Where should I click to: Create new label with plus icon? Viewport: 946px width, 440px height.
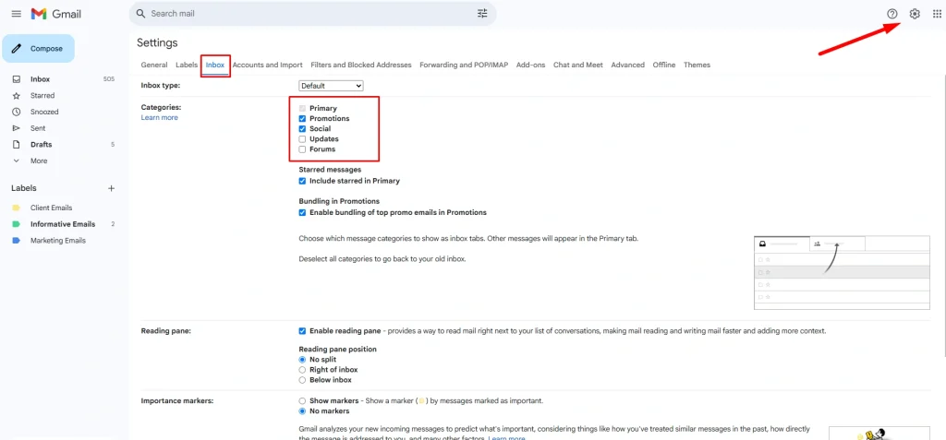tap(111, 188)
